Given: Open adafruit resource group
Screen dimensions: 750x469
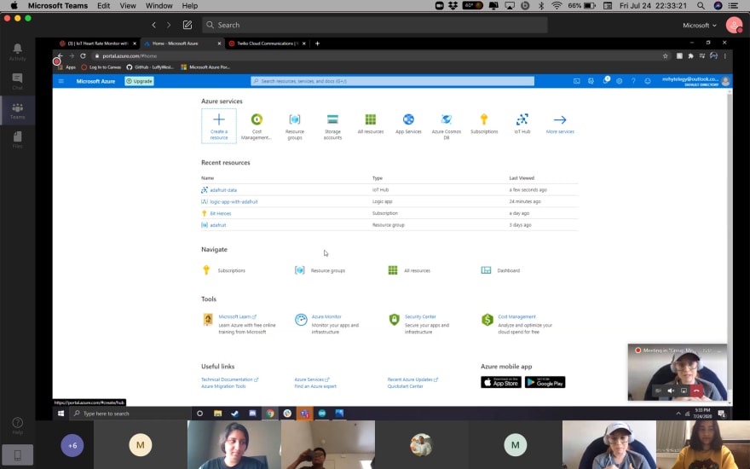Looking at the screenshot, I should point(218,225).
